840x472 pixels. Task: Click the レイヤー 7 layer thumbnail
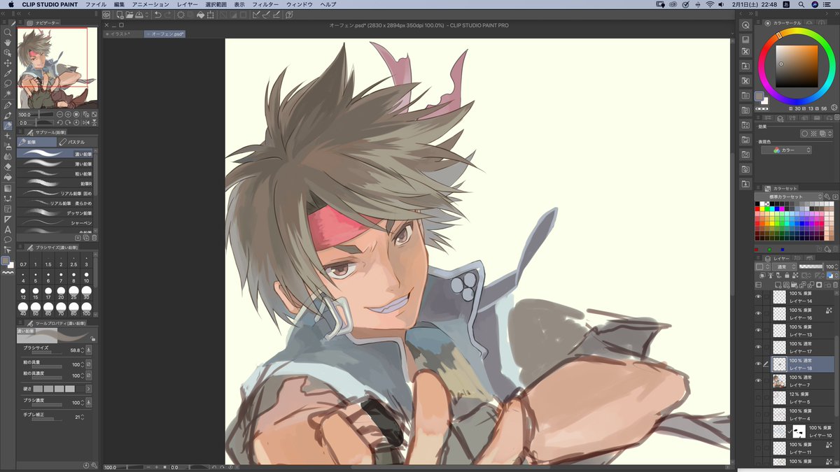pyautogui.click(x=778, y=380)
